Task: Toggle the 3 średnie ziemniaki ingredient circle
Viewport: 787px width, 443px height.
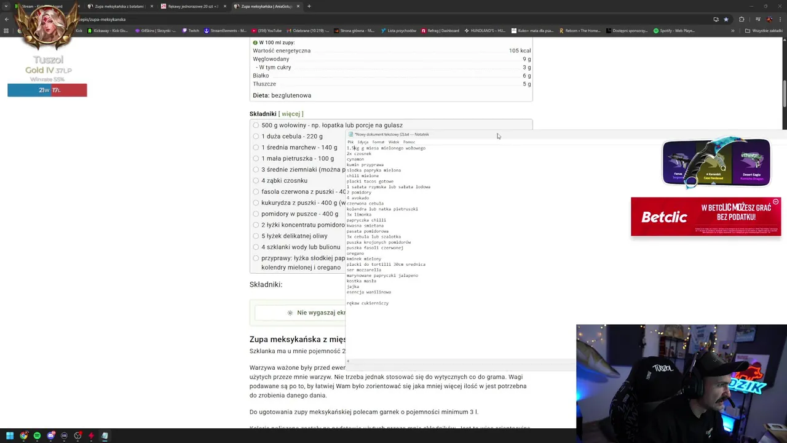Action: [x=256, y=169]
